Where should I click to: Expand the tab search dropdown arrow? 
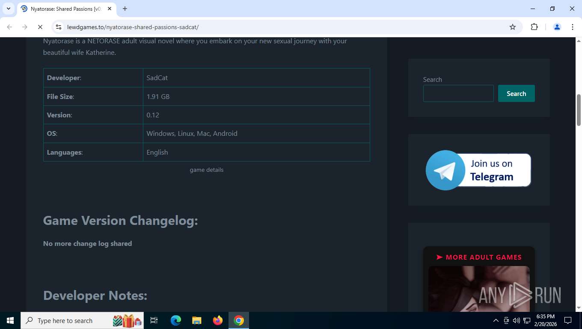(9, 9)
